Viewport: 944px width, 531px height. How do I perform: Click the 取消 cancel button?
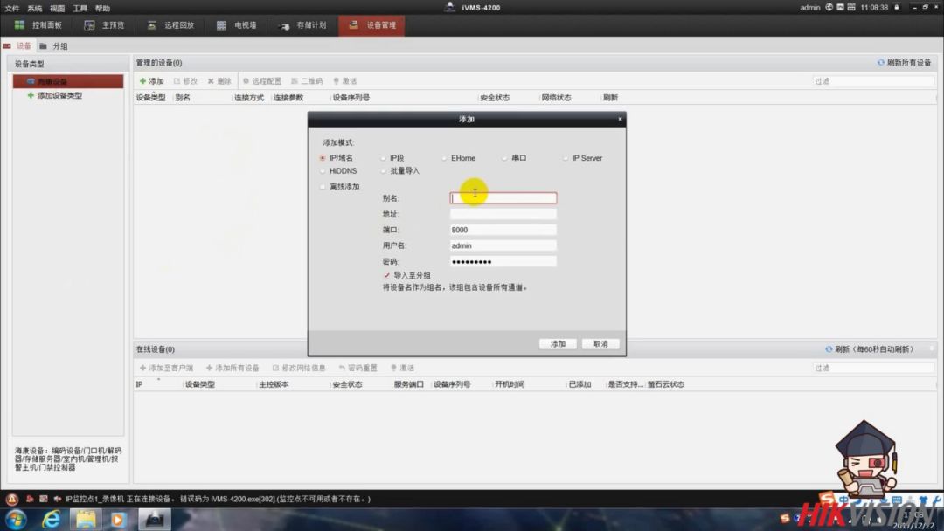point(600,344)
